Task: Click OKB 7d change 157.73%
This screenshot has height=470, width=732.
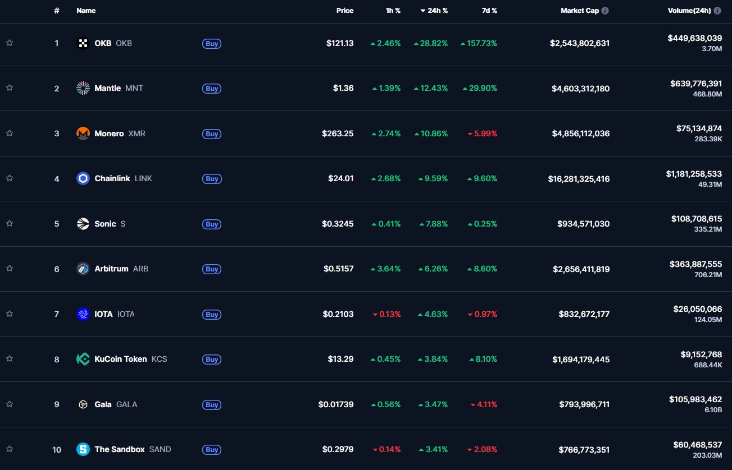Action: (479, 43)
